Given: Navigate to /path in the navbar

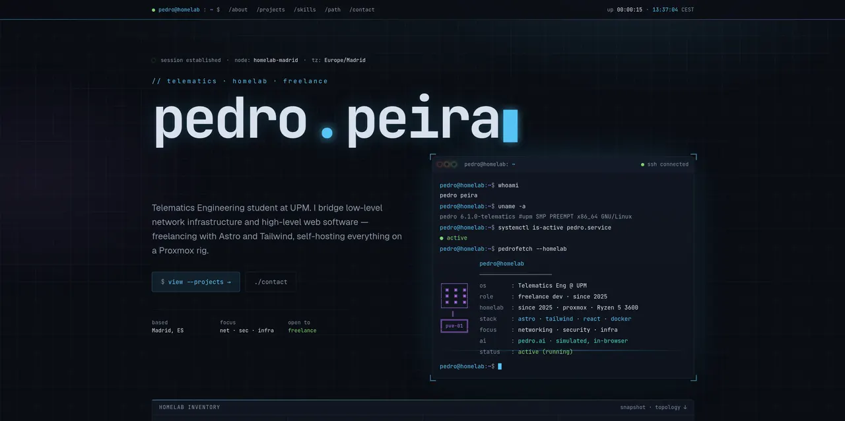Looking at the screenshot, I should click(333, 10).
